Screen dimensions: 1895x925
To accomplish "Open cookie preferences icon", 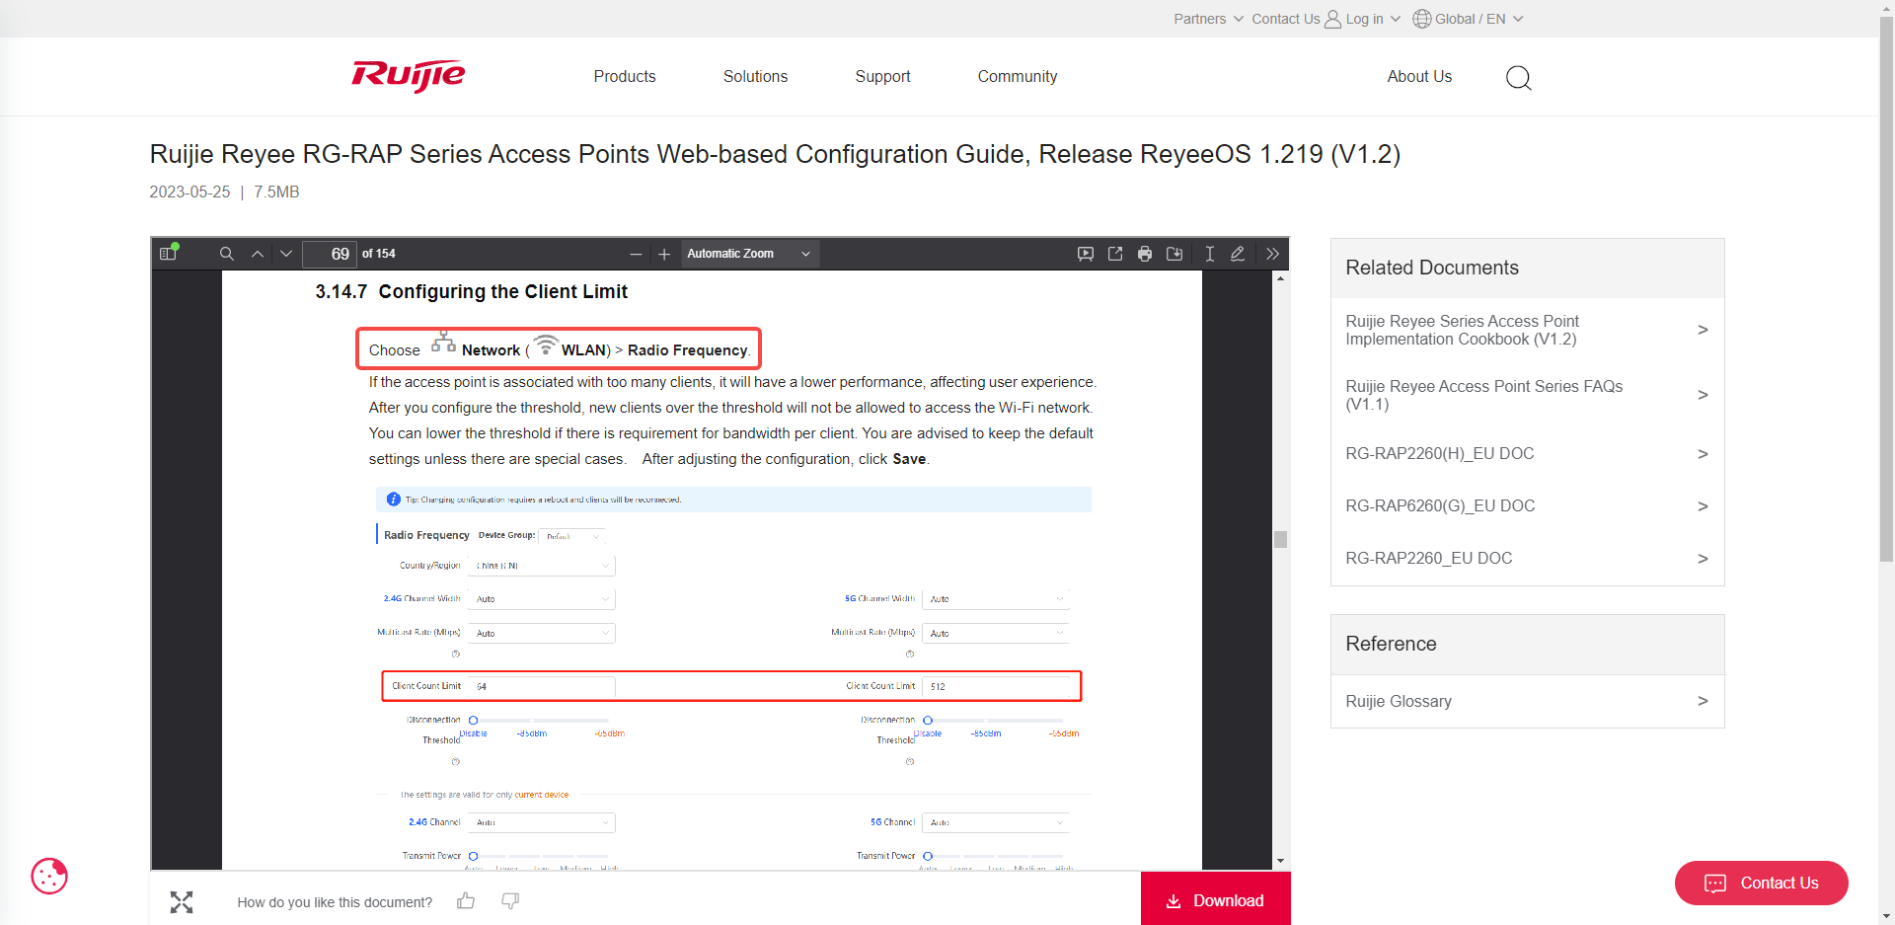I will point(49,876).
